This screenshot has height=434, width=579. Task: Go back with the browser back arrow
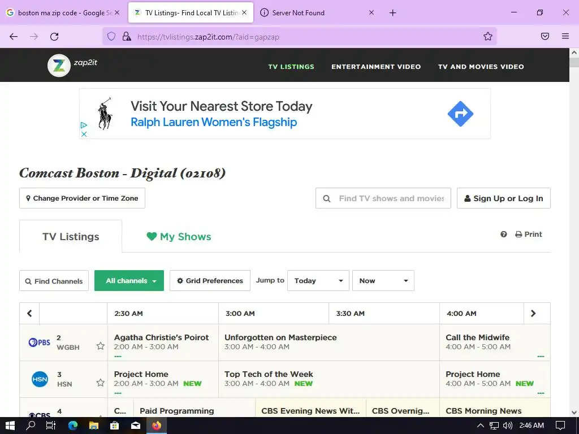tap(14, 37)
